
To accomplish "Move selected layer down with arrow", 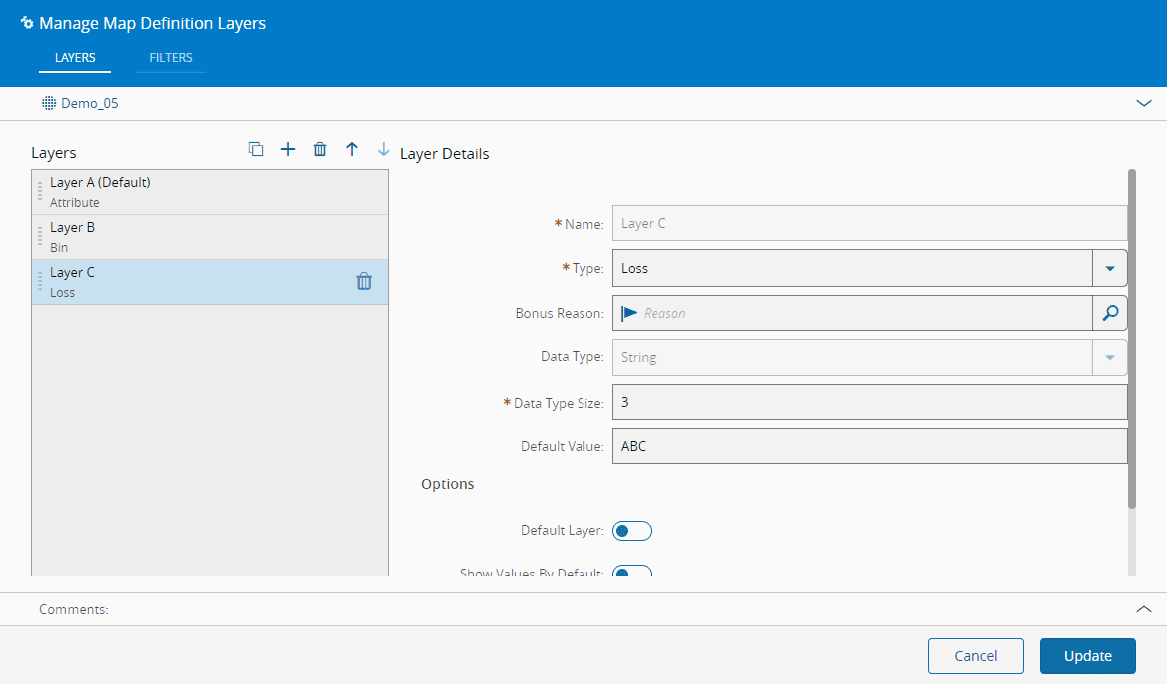I will [384, 149].
